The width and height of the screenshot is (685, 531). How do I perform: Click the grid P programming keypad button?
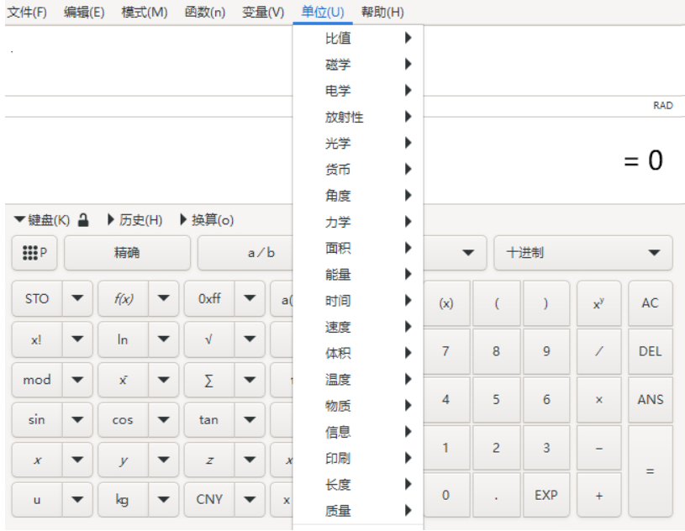(34, 253)
